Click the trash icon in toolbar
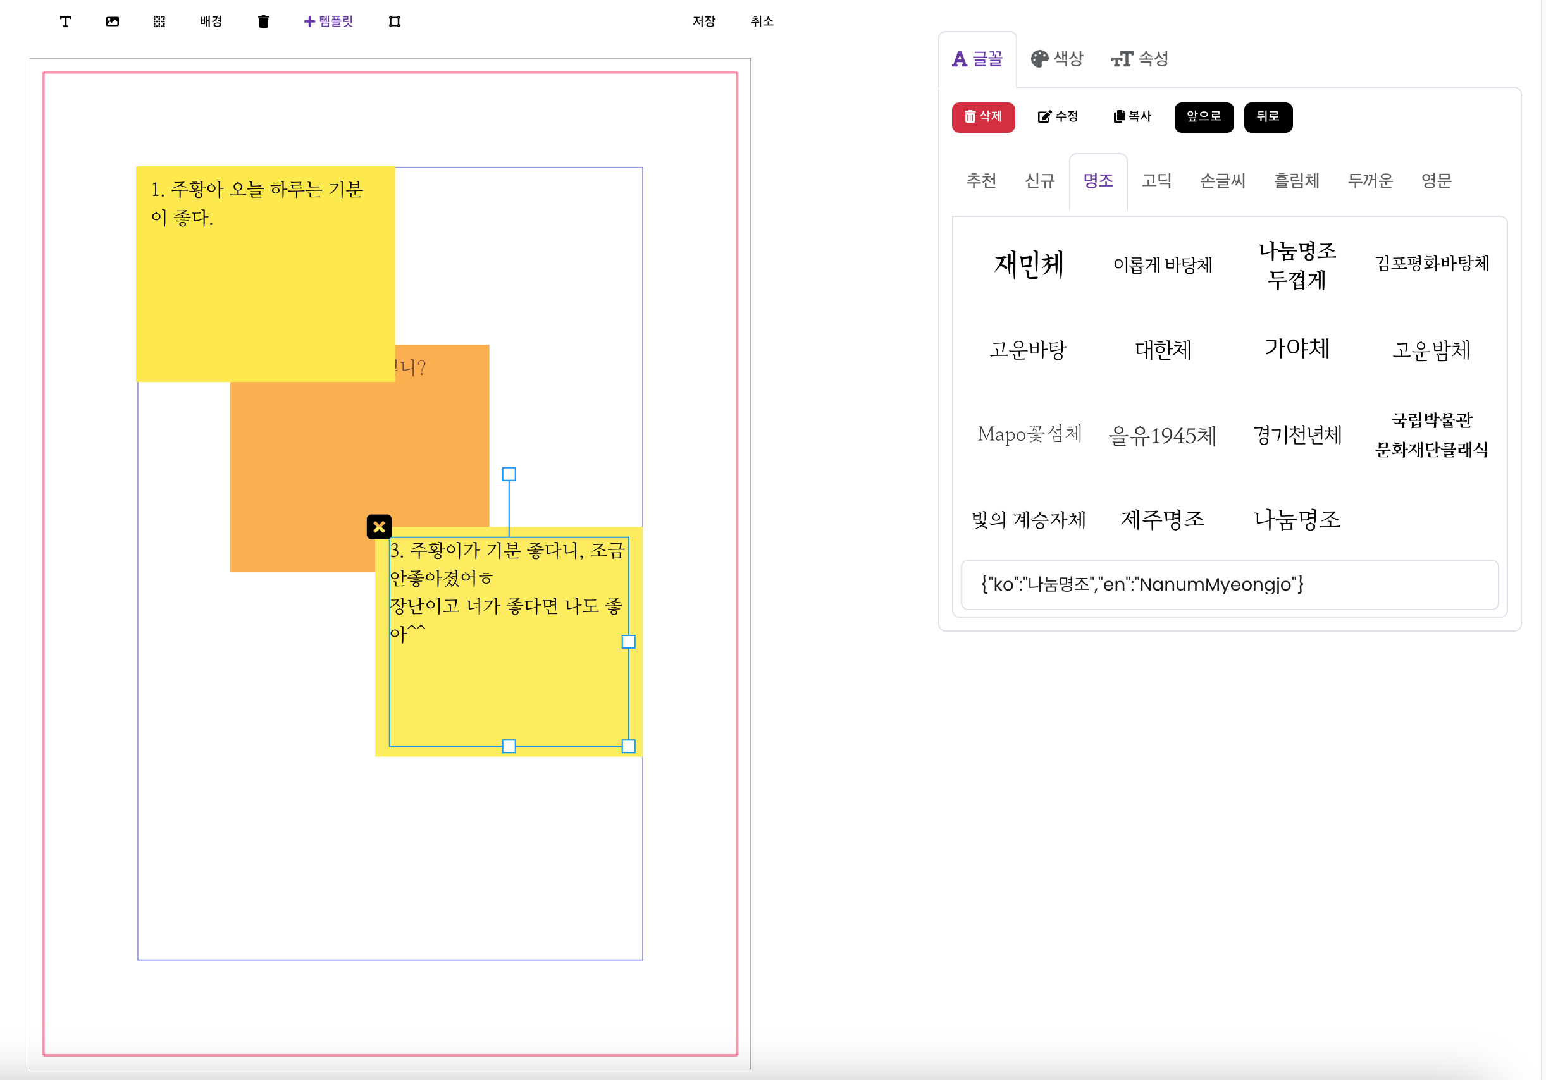Viewport: 1546px width, 1080px height. 263,21
